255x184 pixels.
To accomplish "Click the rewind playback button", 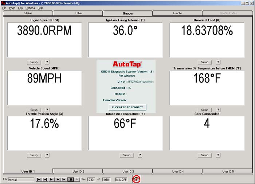I will point(58,179).
